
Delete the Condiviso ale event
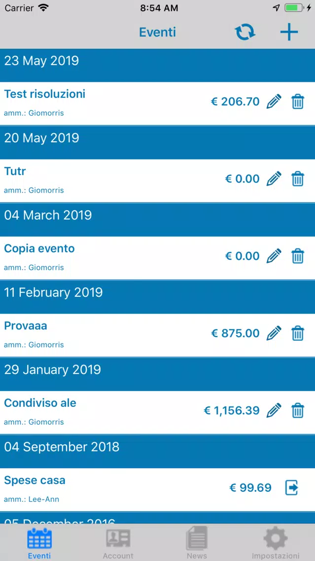[x=298, y=411]
